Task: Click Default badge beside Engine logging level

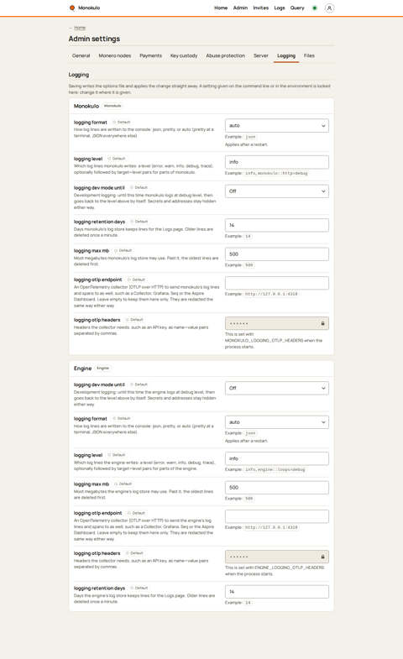Action: [x=117, y=455]
